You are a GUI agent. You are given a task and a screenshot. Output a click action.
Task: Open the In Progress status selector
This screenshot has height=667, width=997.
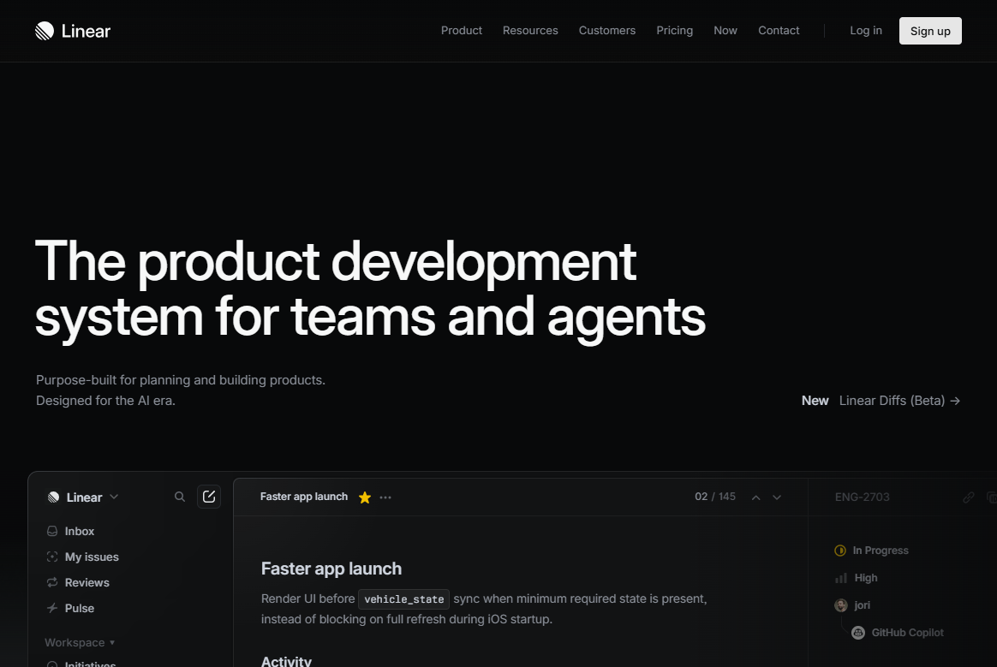pos(872,551)
